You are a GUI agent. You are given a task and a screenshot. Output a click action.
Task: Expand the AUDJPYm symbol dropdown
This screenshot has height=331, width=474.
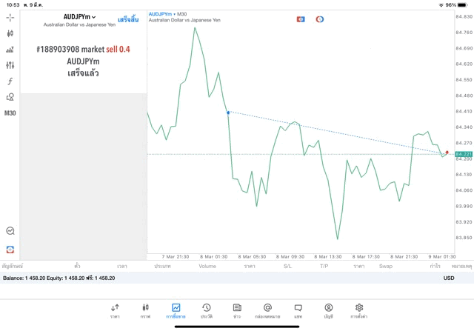point(79,17)
